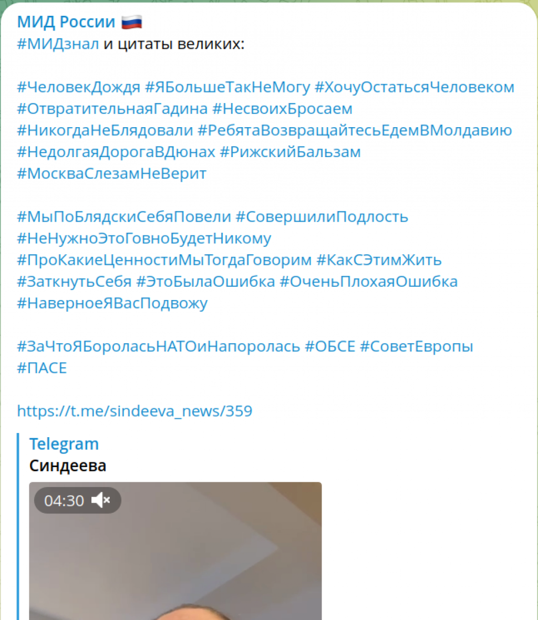Open the t.me/sindeeva_news/359 link
The height and width of the screenshot is (620, 538).
(x=134, y=411)
